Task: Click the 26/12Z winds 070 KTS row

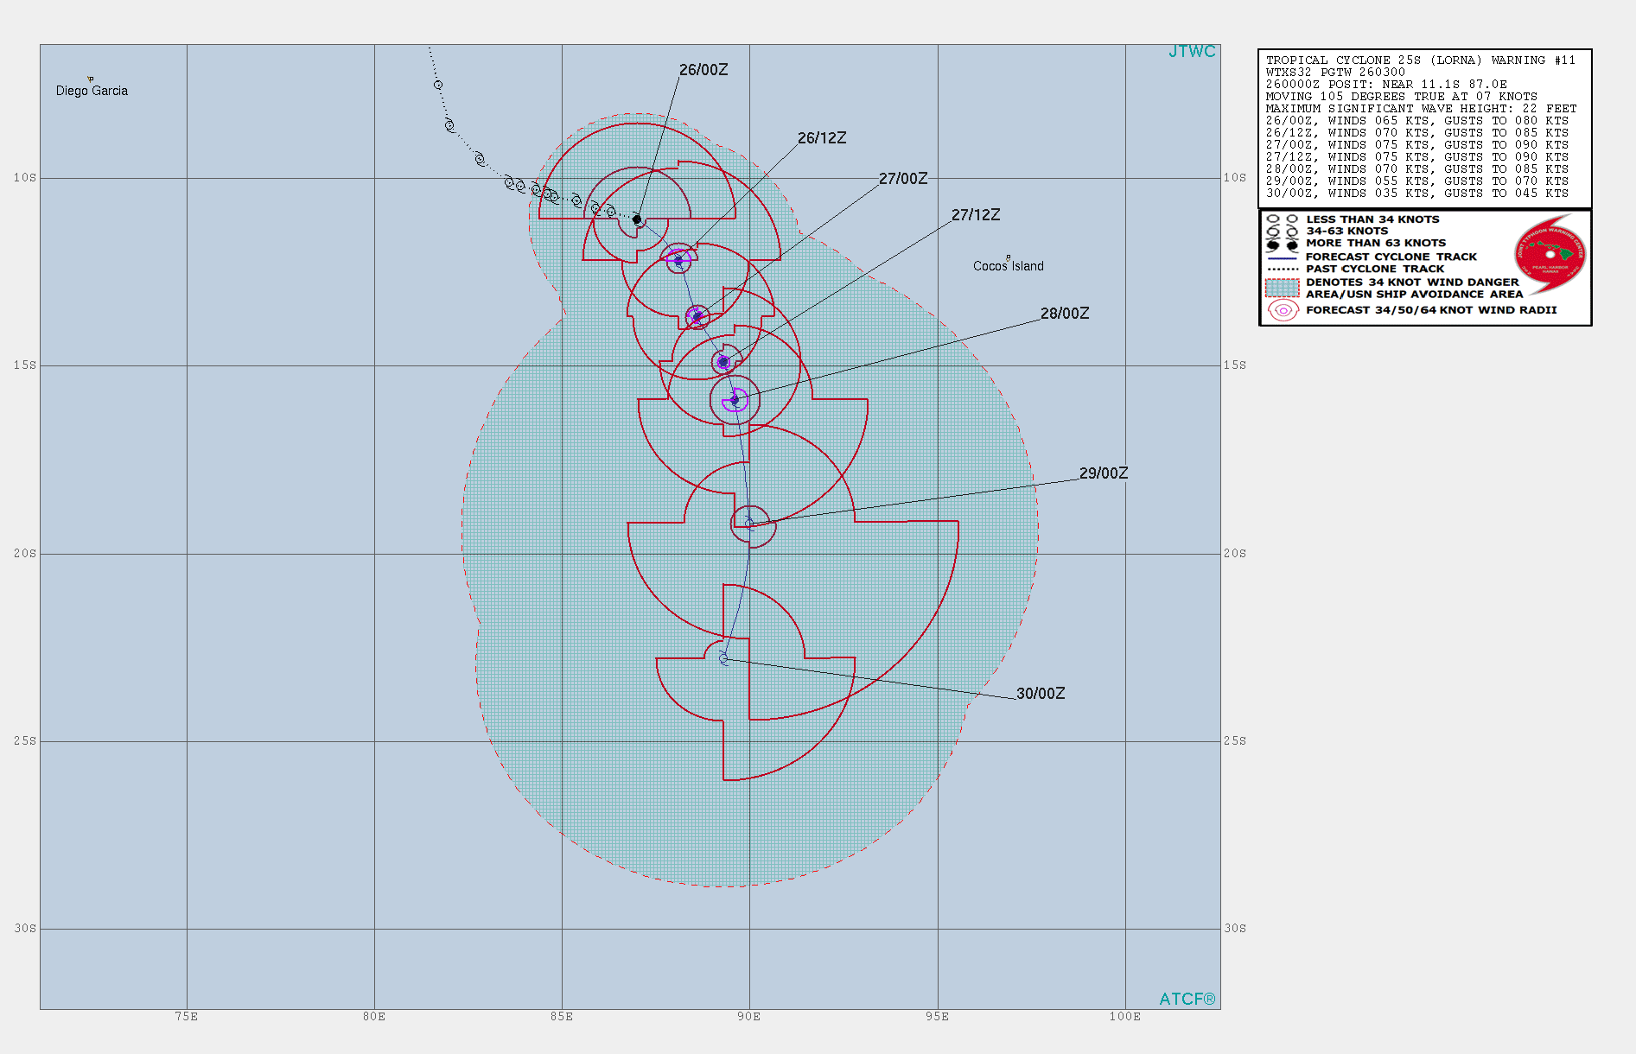Action: (x=1417, y=133)
